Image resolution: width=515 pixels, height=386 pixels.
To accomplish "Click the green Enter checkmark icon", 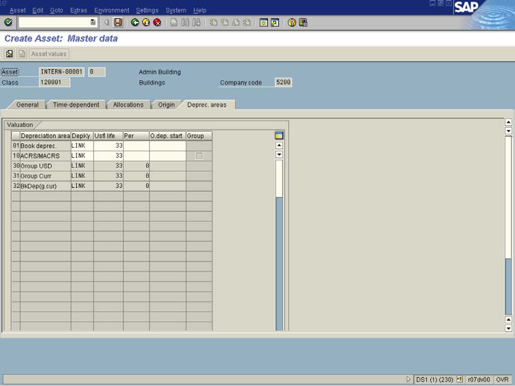I will point(8,22).
